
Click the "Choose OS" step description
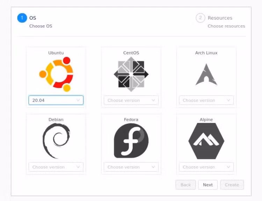(x=41, y=26)
